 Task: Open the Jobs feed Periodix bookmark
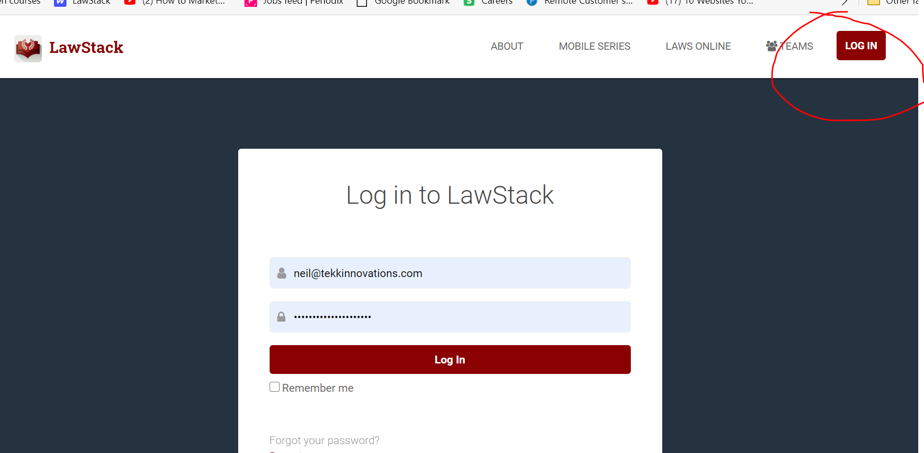[x=294, y=2]
